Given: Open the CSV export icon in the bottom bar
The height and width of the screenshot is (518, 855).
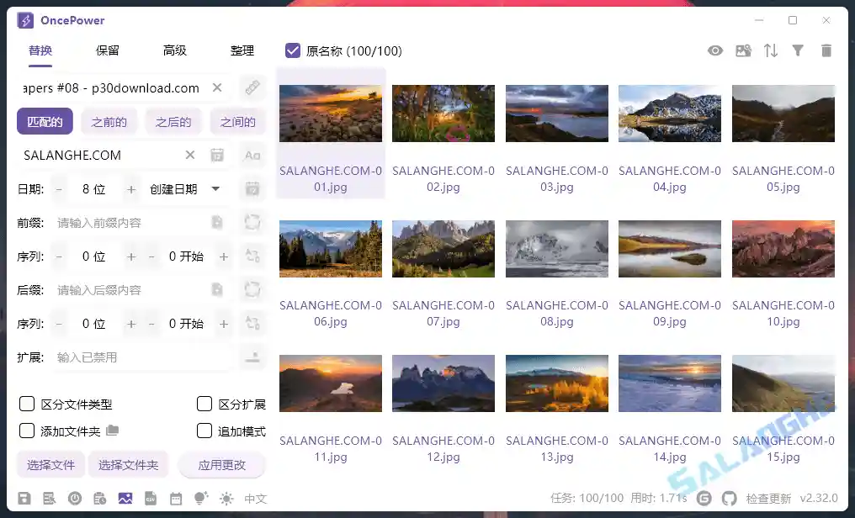Looking at the screenshot, I should (x=150, y=498).
